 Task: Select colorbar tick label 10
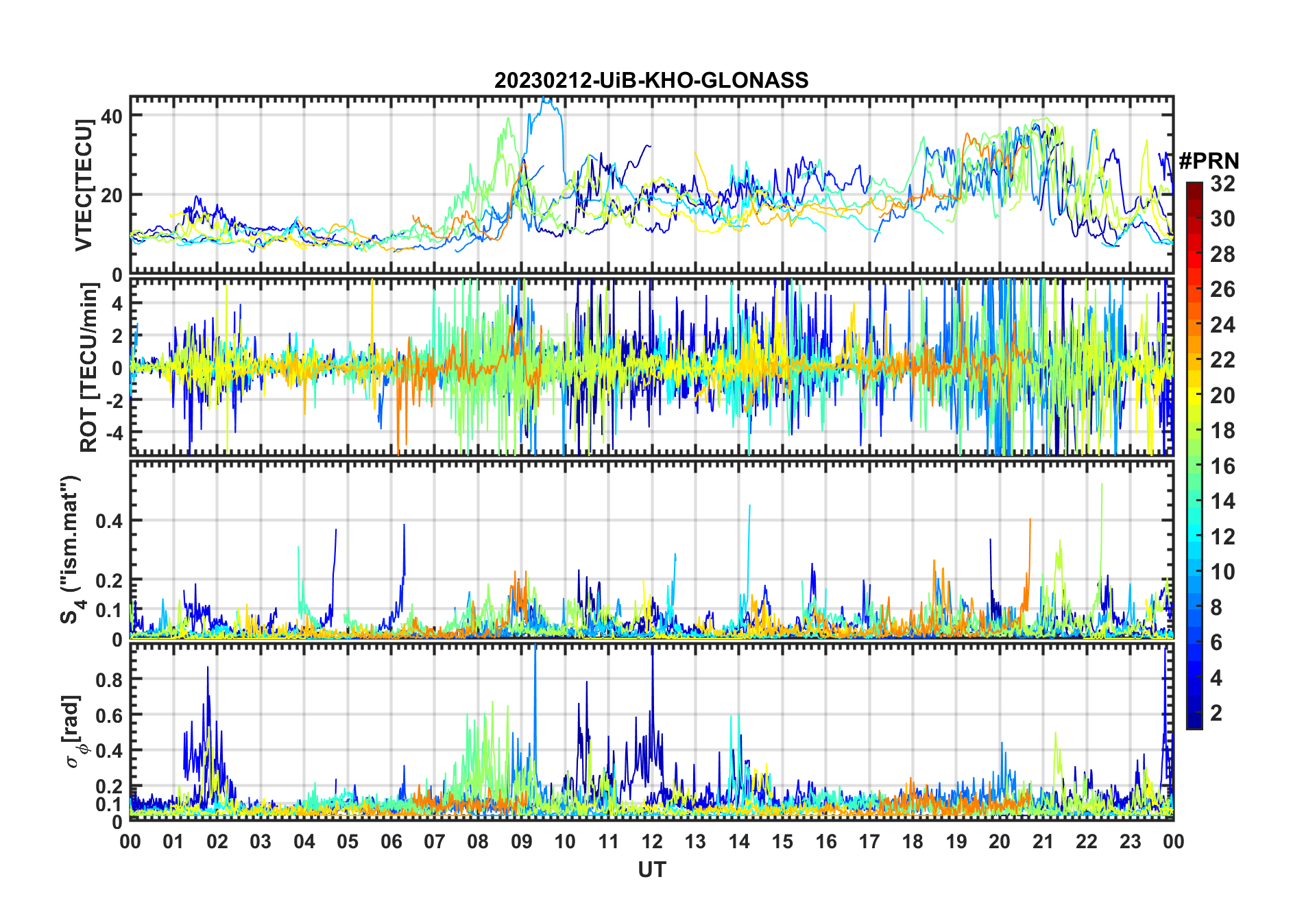[x=1222, y=572]
